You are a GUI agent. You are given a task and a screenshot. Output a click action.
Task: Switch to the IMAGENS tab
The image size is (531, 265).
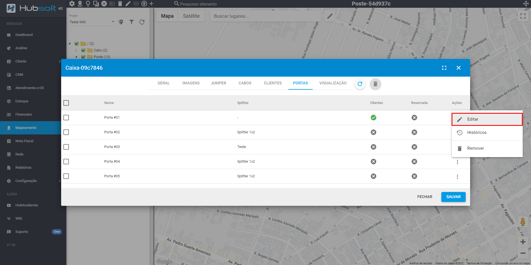(x=191, y=83)
